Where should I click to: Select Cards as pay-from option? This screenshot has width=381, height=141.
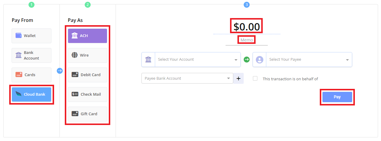click(32, 75)
